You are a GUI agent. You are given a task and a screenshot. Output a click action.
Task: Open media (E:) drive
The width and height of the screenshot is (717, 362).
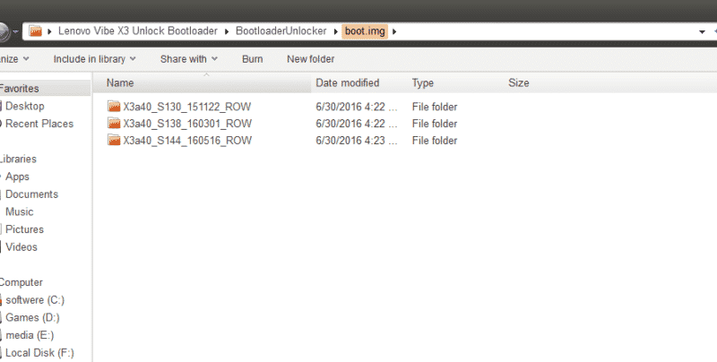[30, 335]
